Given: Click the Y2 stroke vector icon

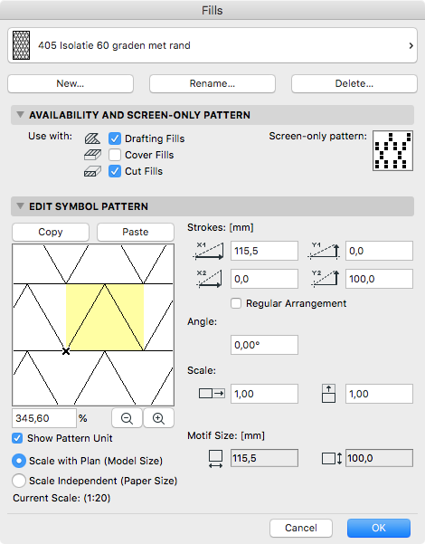Looking at the screenshot, I should (x=324, y=279).
